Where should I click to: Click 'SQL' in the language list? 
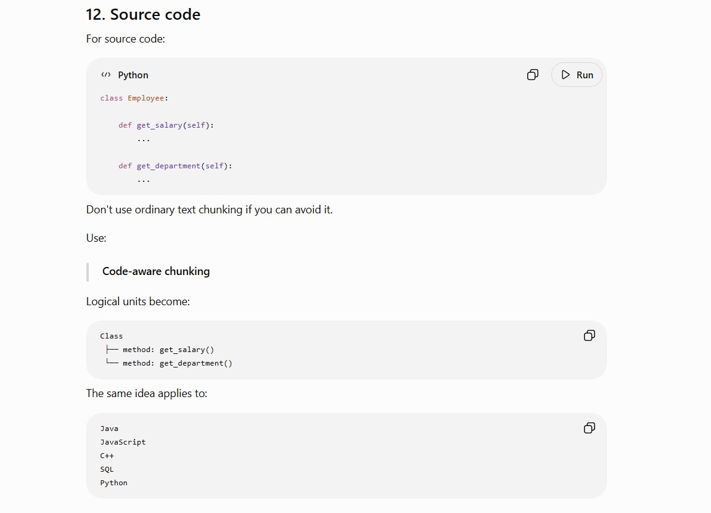click(x=107, y=469)
